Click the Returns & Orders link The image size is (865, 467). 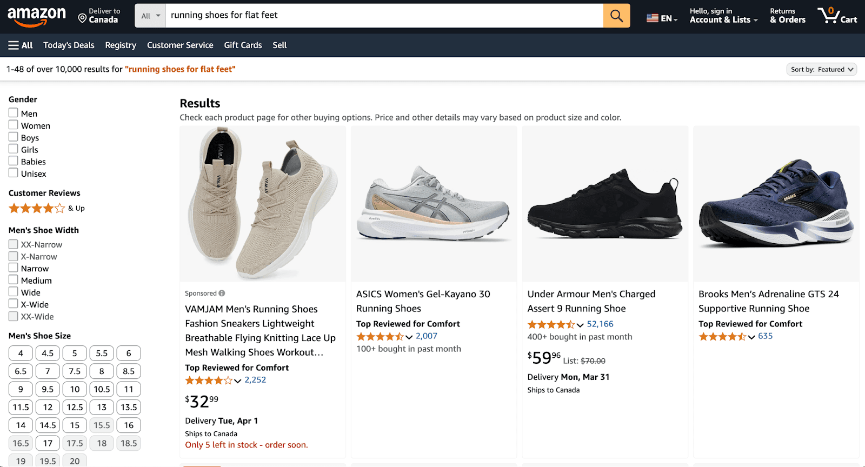click(x=787, y=15)
